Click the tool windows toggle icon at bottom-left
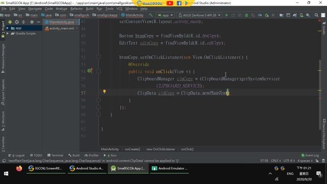Screen dimensions: 327x184 pyautogui.click(x=4, y=160)
